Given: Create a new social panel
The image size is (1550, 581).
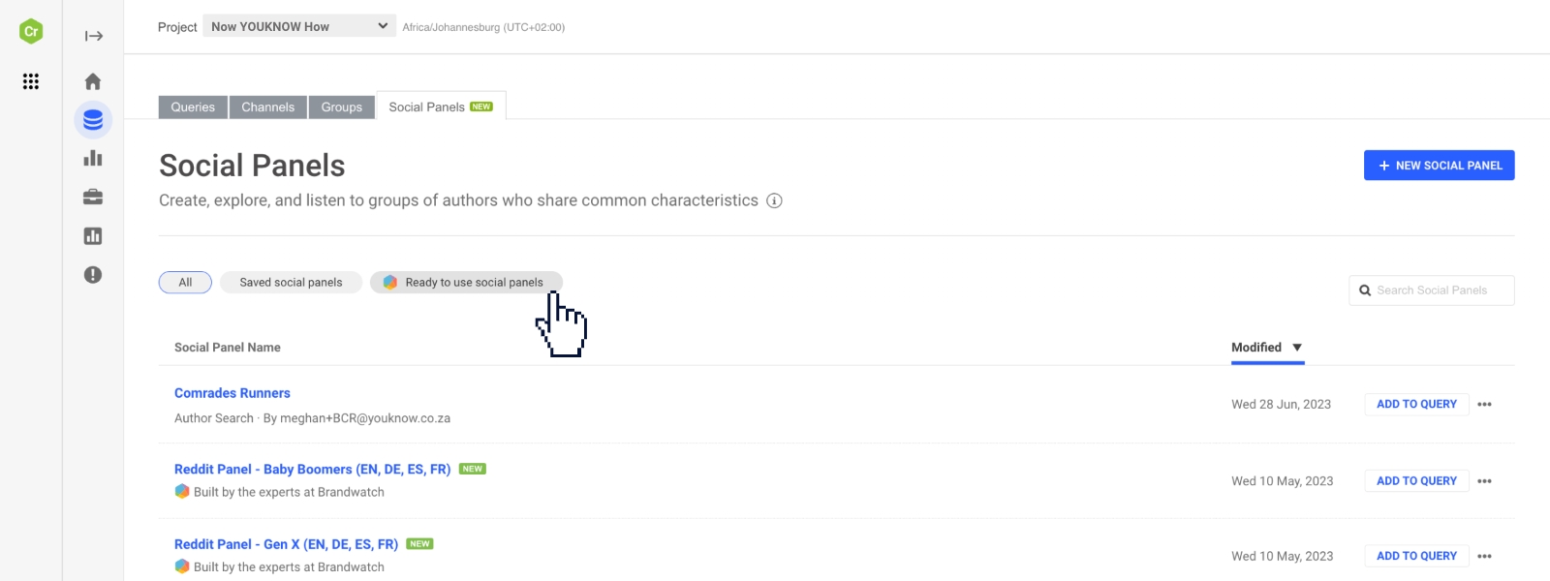Looking at the screenshot, I should [1439, 165].
